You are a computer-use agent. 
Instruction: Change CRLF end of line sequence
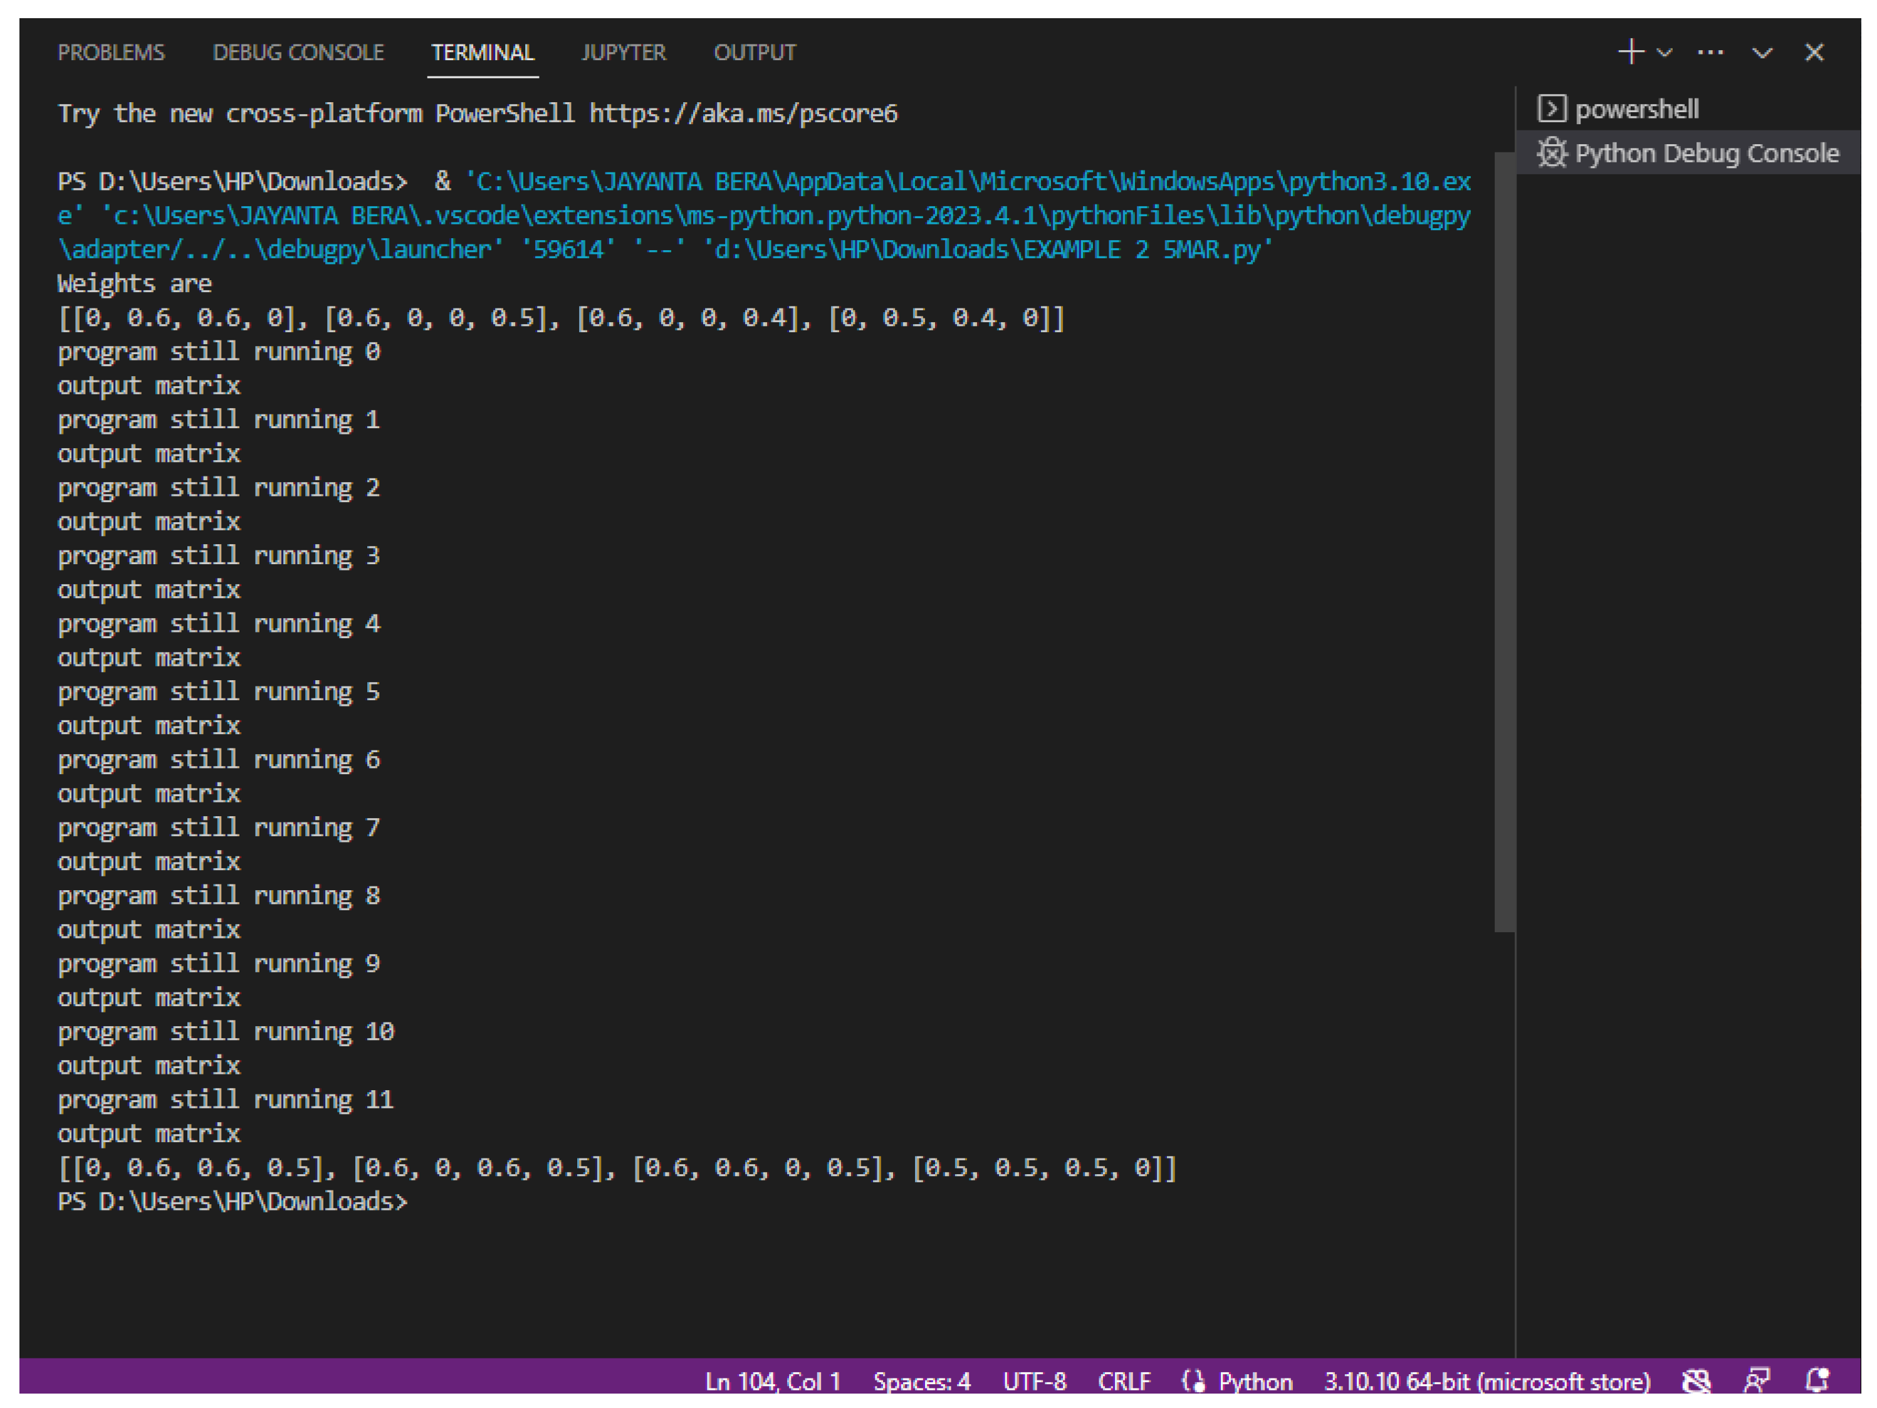click(x=1124, y=1381)
